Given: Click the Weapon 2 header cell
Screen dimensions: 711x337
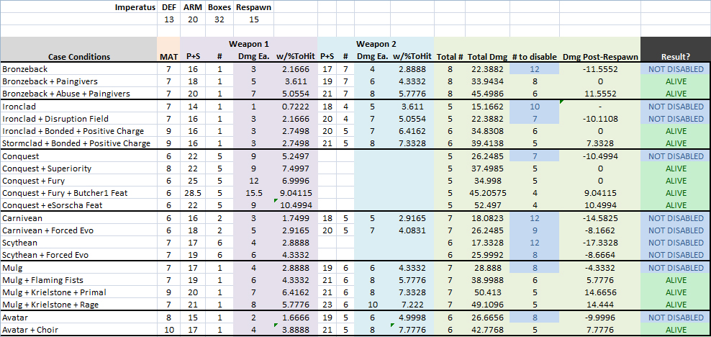Looking at the screenshot, I should (376, 44).
